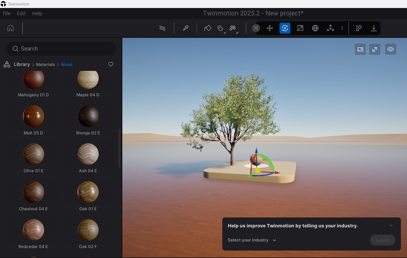
Task: Click the Home icon in toolbar
Action: (x=10, y=28)
